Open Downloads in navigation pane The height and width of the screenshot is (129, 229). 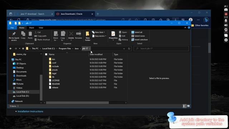click(21, 76)
